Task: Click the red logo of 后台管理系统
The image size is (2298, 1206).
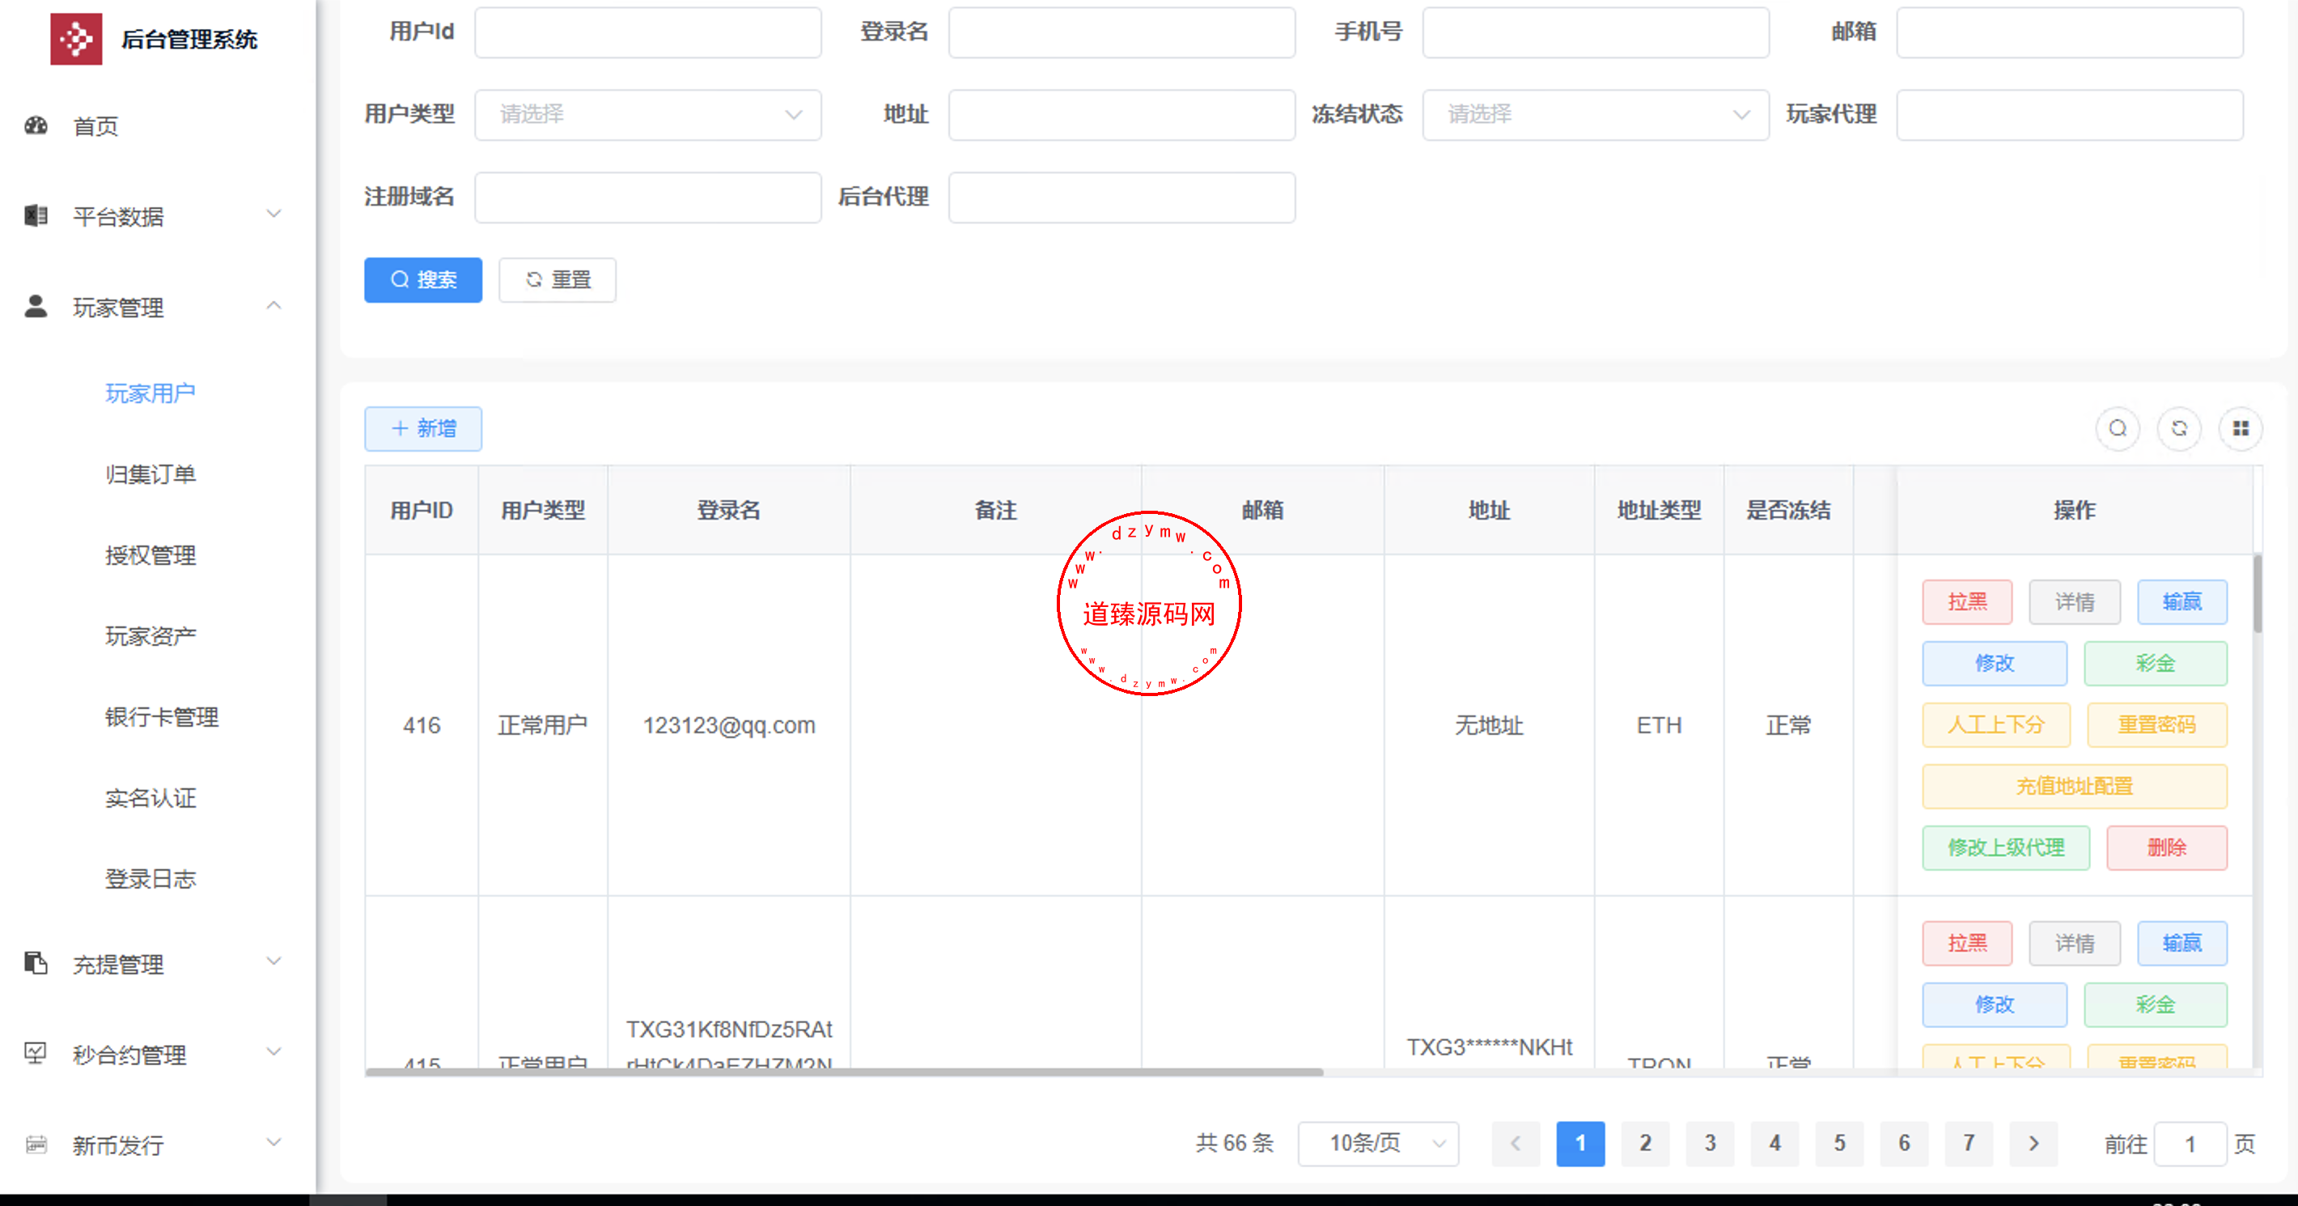Action: (x=76, y=38)
